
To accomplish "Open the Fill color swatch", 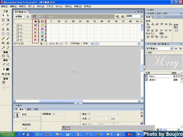I will coord(8,69).
